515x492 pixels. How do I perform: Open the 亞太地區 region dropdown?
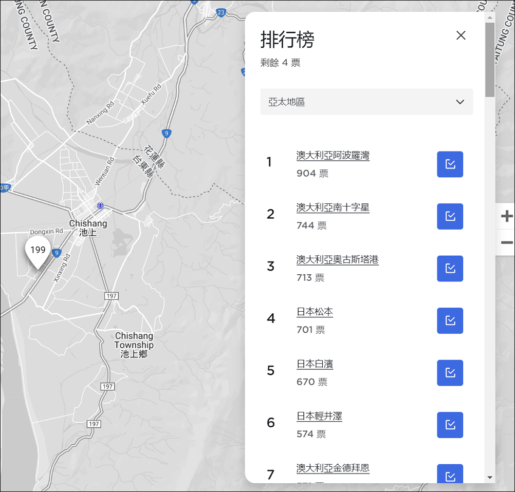[366, 102]
